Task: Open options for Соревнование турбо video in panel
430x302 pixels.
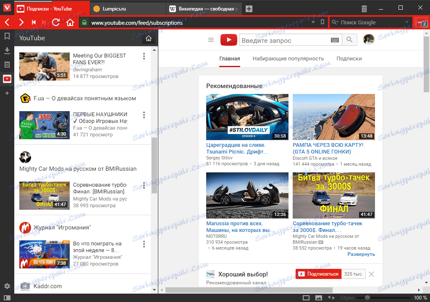Action: point(144,185)
